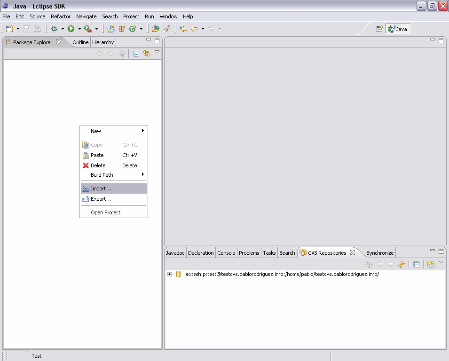The height and width of the screenshot is (361, 449).
Task: Switch to the Hierarchy tab
Action: [103, 42]
